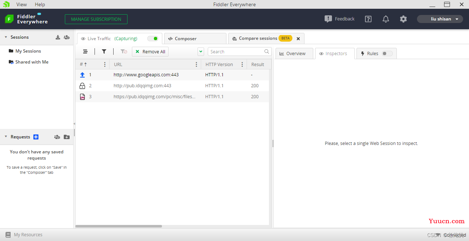Open the Help menu

(40, 4)
